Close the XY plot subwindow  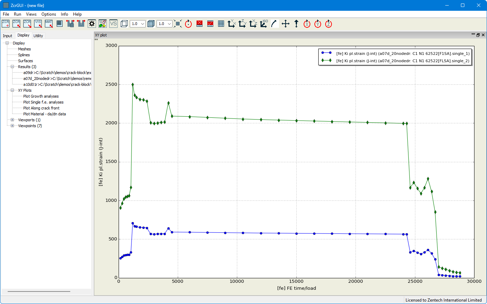483,35
